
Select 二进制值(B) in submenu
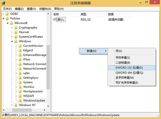(x=132, y=62)
